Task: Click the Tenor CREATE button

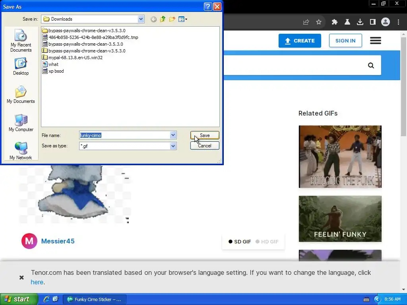Action: click(x=300, y=41)
